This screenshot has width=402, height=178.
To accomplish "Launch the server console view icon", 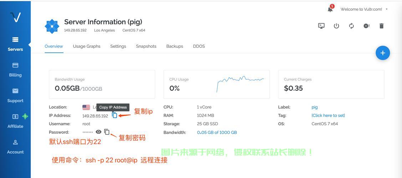I will coord(321,26).
